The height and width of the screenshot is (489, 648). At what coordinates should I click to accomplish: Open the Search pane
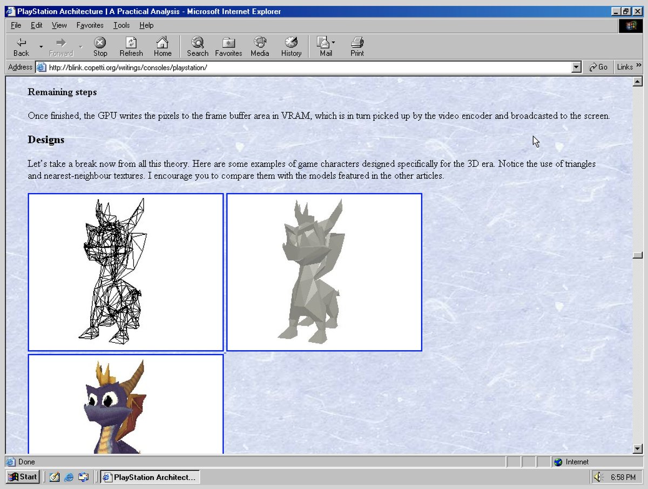198,47
